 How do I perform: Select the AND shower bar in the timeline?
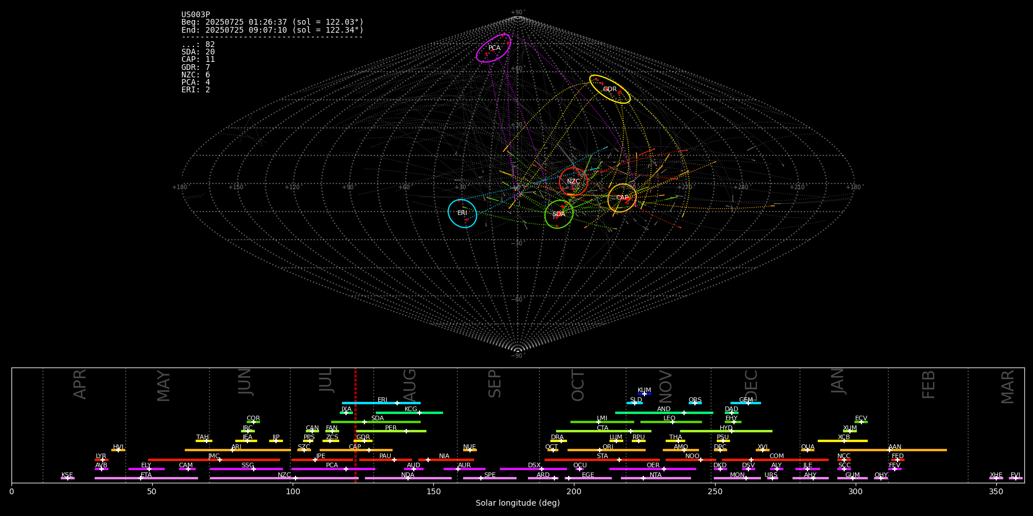pos(664,412)
